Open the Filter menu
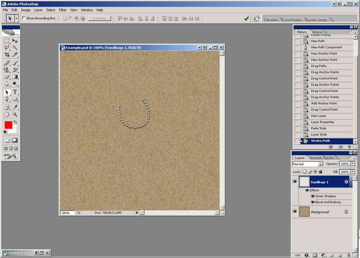 click(x=63, y=10)
